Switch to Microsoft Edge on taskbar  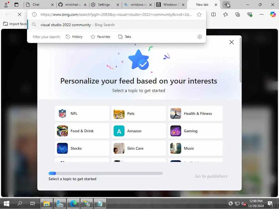(x=73, y=203)
